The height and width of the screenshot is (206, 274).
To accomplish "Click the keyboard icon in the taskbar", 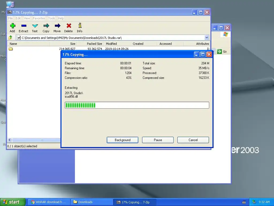I will pos(244,202).
